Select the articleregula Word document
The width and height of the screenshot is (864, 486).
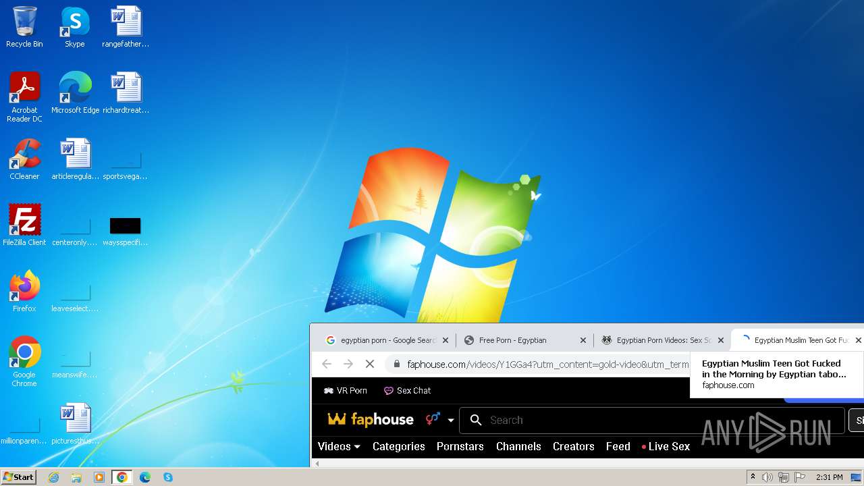point(75,159)
